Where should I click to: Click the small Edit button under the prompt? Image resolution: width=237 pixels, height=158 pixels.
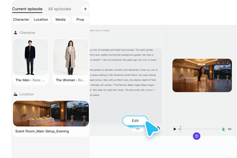[138, 129]
